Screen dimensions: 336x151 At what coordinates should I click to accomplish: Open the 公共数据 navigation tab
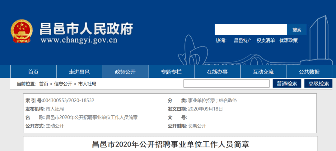tap(309, 72)
